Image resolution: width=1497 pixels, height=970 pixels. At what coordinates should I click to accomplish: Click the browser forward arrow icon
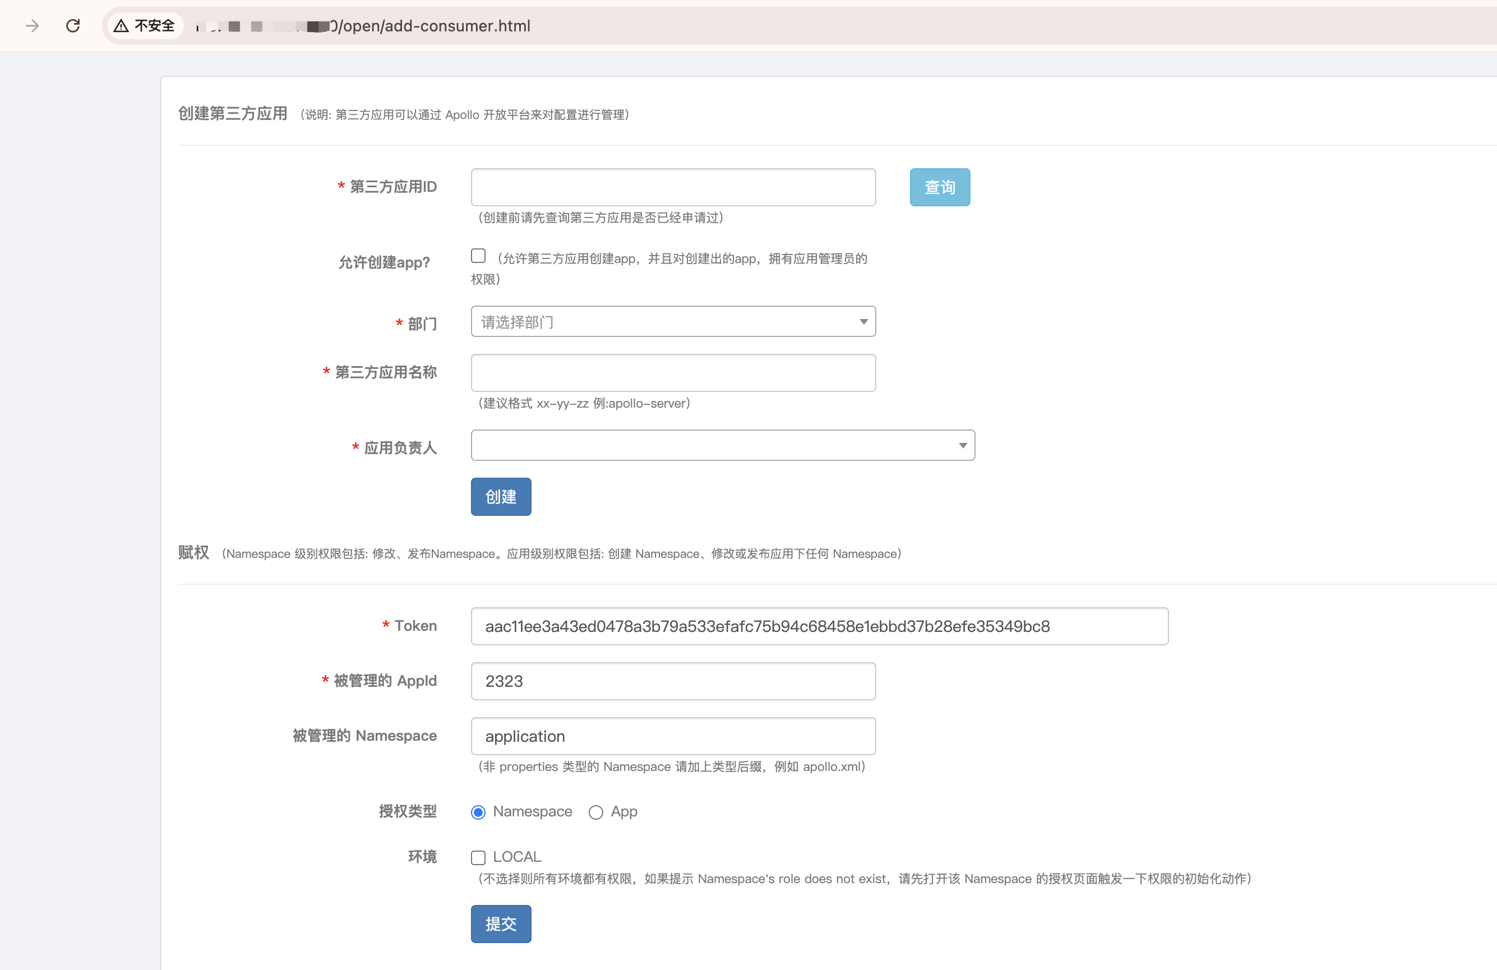[32, 26]
